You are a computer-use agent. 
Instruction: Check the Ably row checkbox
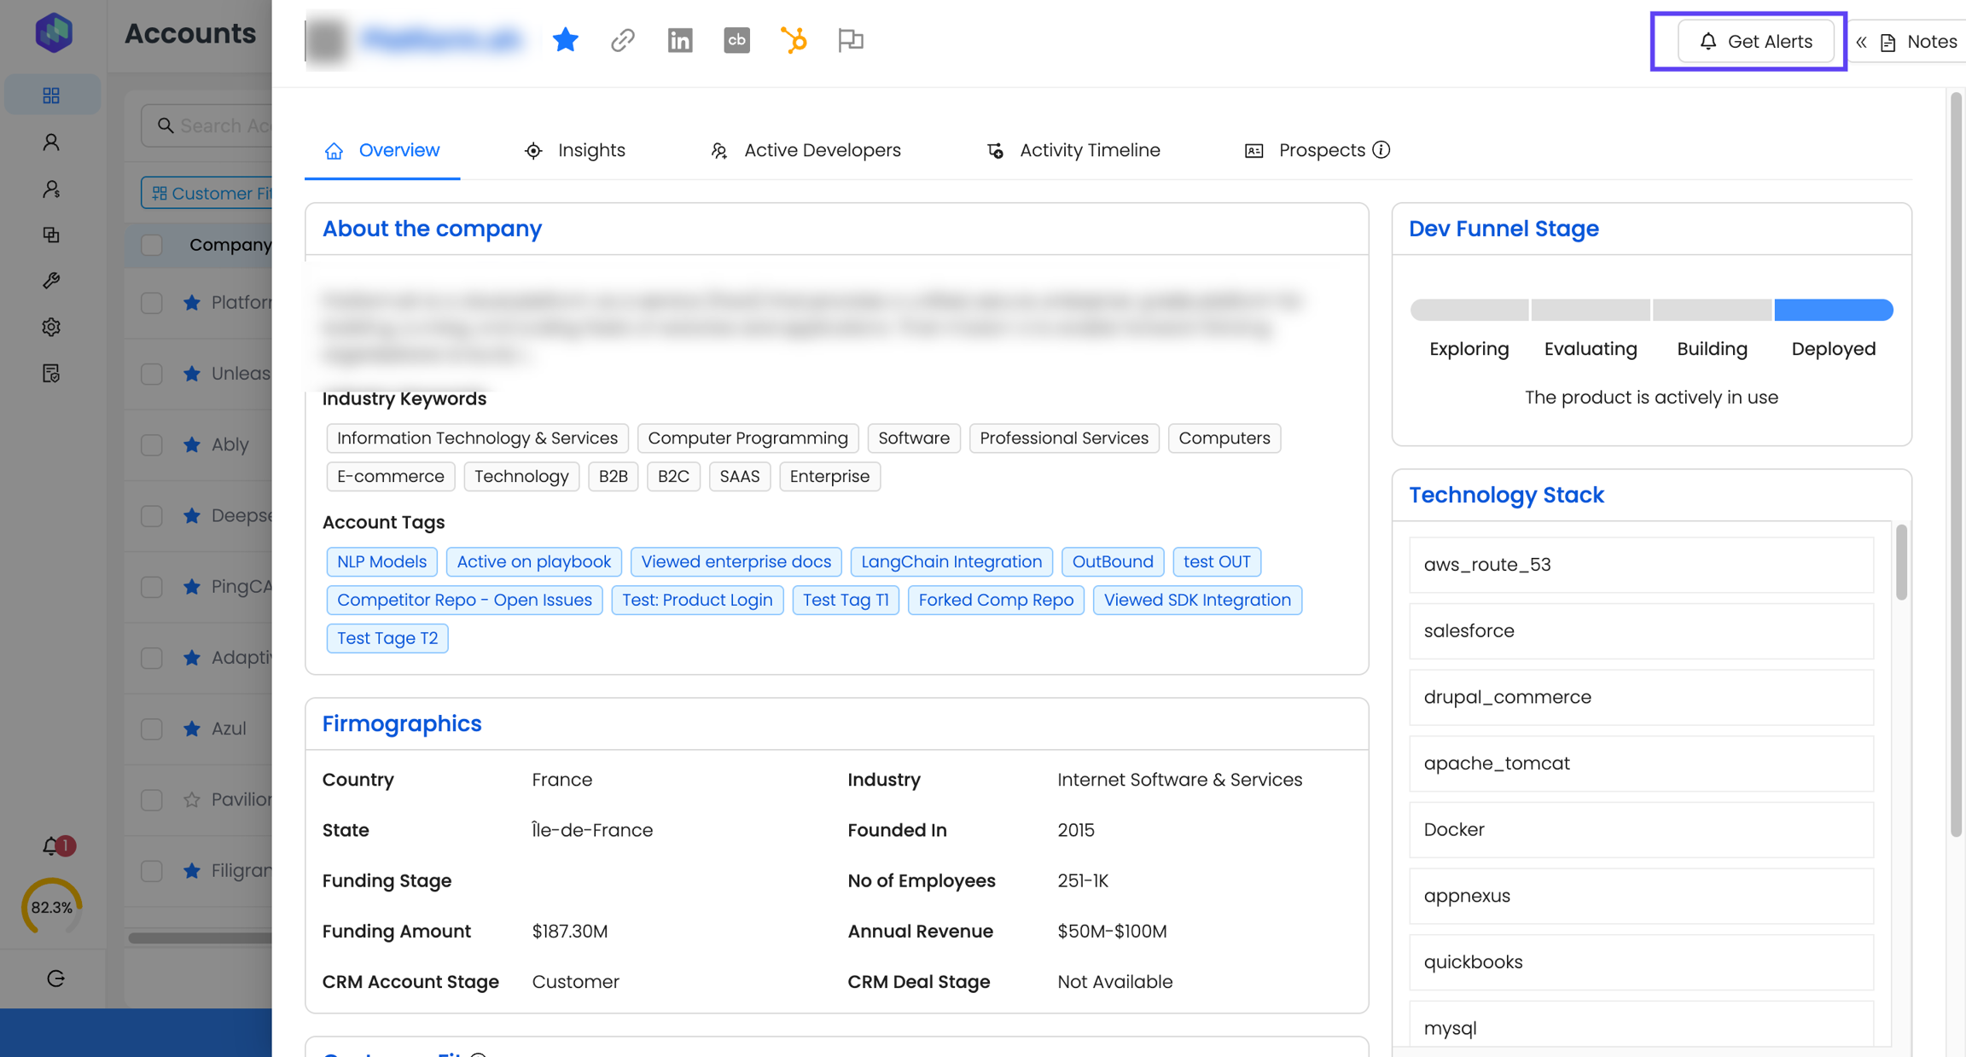[x=152, y=444]
